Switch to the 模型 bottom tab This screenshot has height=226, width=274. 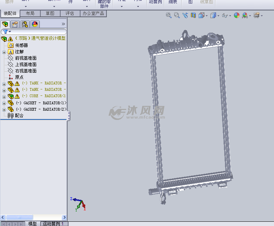click(x=32, y=224)
